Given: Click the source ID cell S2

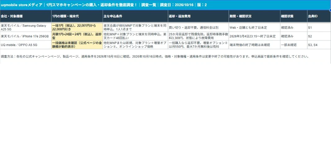Looking at the screenshot, I should [319, 36].
